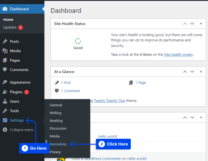Viewport: 208px width, 161px height.
Task: Open the Plugins menu
Action: (x=16, y=92)
